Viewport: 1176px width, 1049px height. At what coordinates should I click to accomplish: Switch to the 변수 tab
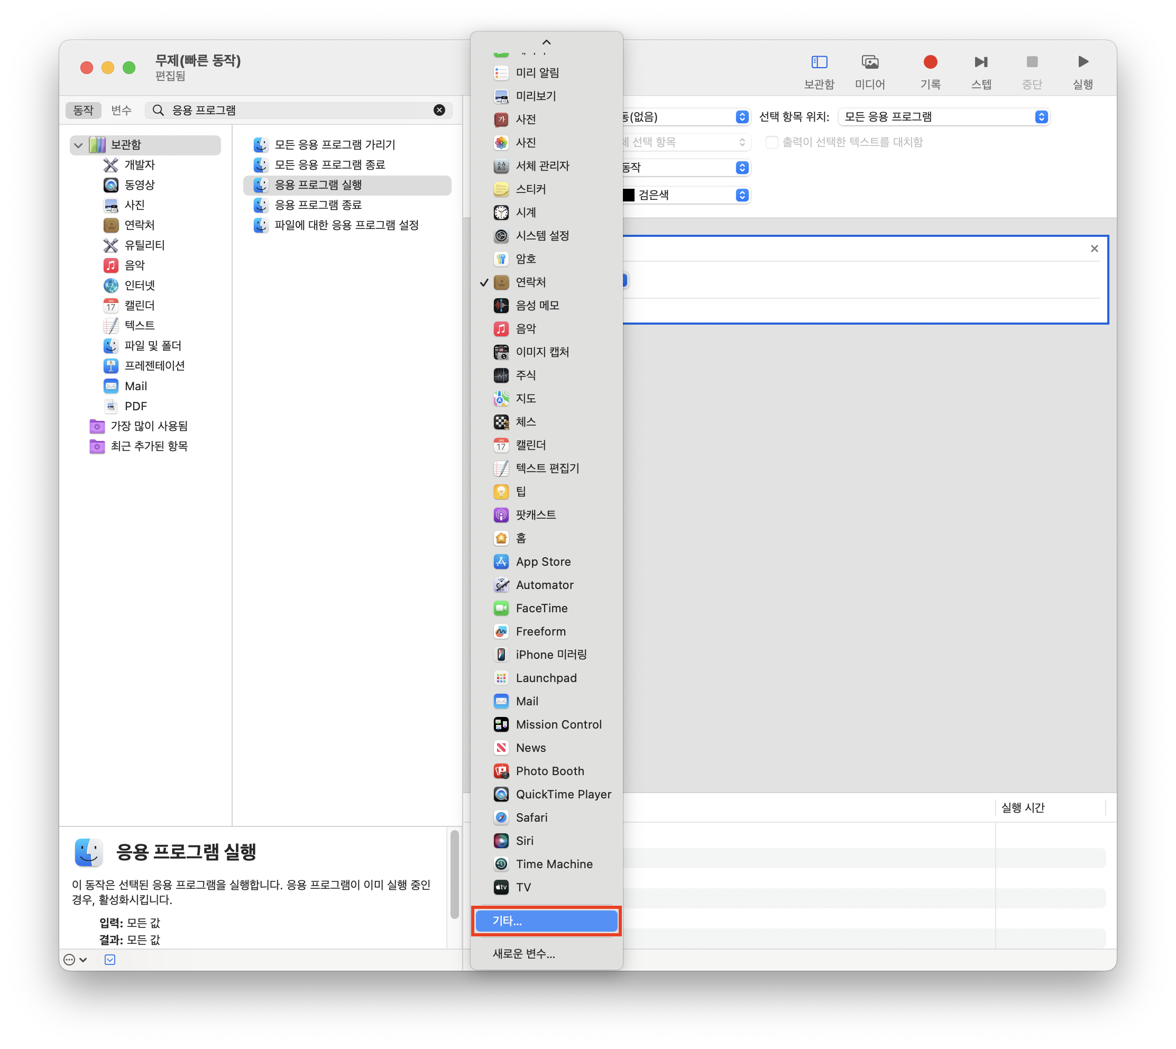tap(121, 110)
